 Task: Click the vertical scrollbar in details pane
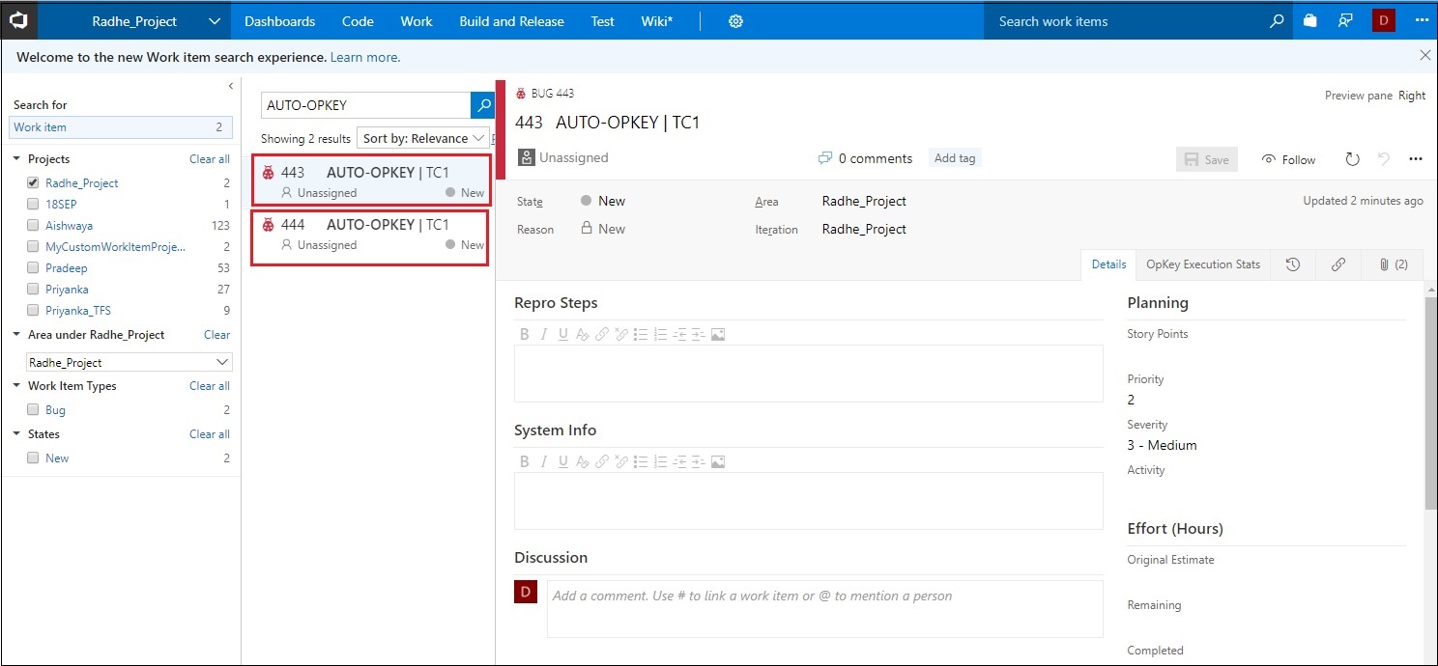1430,403
